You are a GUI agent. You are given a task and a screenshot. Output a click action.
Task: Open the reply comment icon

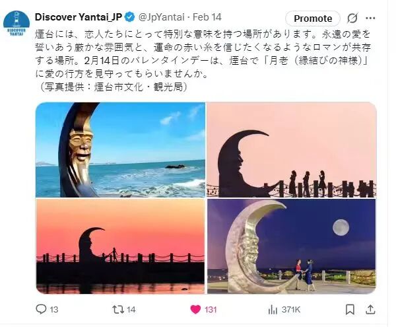point(41,309)
